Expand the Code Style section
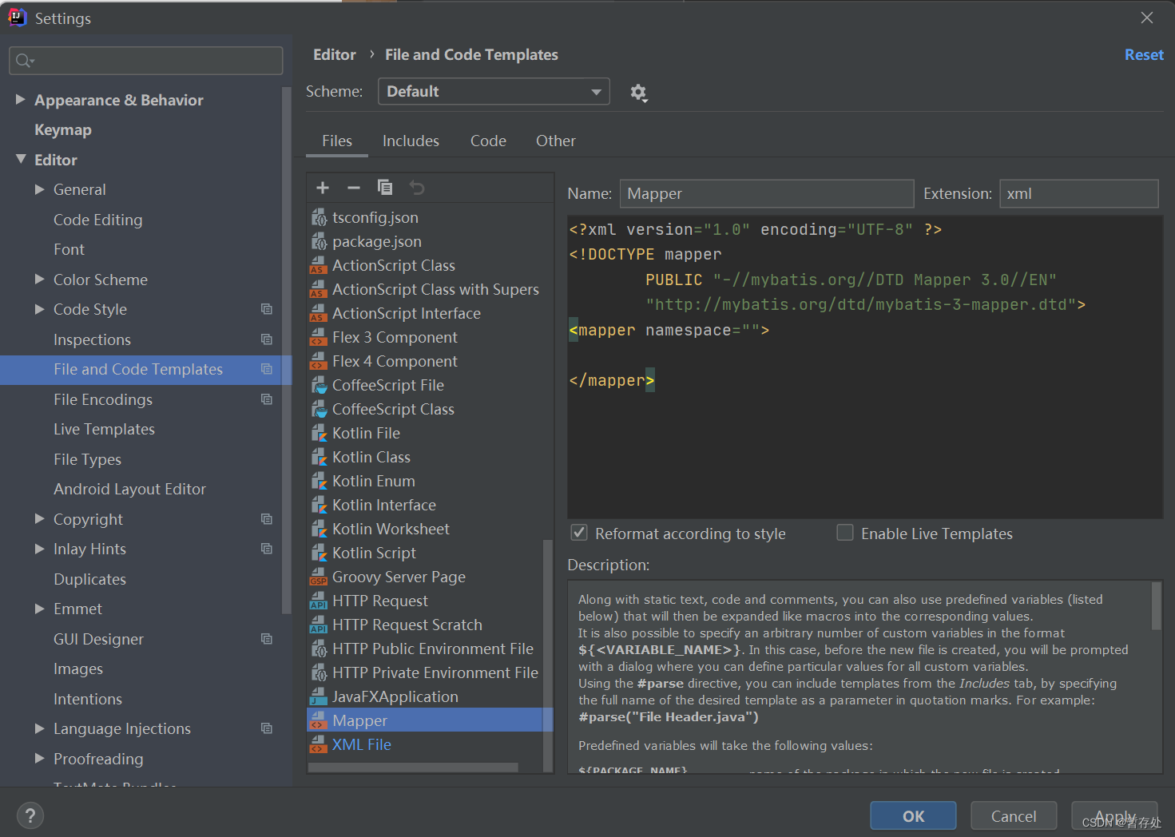This screenshot has height=837, width=1175. pos(40,309)
